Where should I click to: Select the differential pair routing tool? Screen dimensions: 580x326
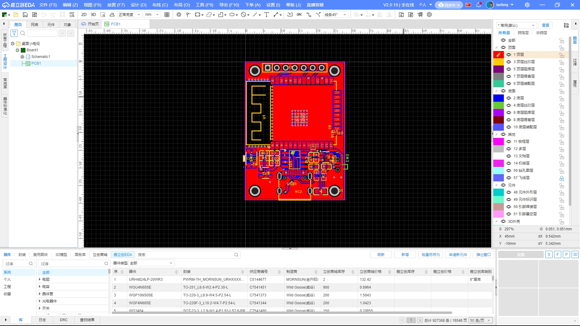click(x=318, y=14)
